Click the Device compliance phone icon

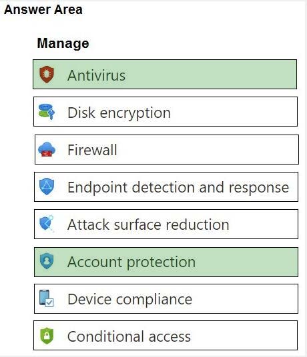tap(46, 298)
